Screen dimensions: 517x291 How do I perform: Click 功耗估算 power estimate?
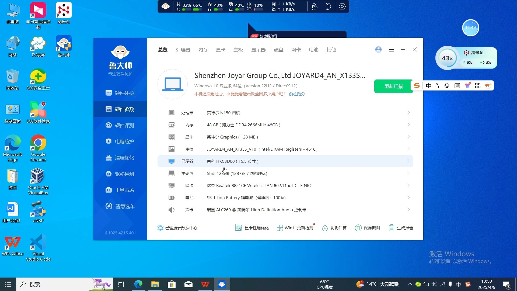point(334,228)
